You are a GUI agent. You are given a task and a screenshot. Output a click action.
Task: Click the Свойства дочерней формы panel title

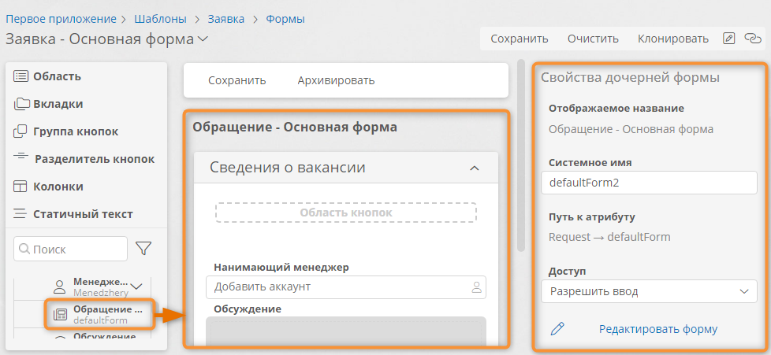pos(631,78)
